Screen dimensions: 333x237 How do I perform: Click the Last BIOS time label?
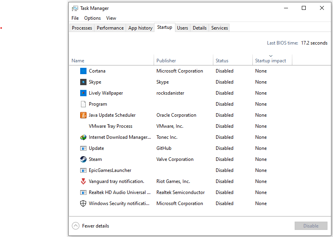point(282,43)
